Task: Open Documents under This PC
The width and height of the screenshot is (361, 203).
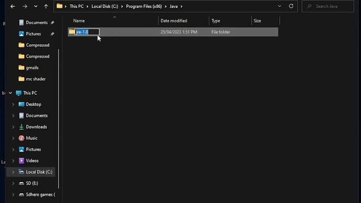Action: 37,116
